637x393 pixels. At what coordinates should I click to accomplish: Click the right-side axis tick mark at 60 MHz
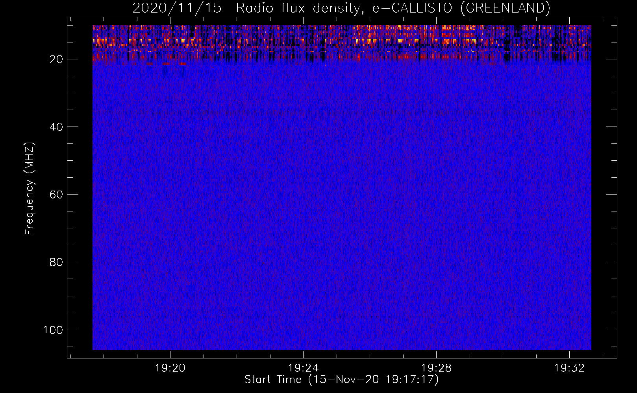click(611, 194)
